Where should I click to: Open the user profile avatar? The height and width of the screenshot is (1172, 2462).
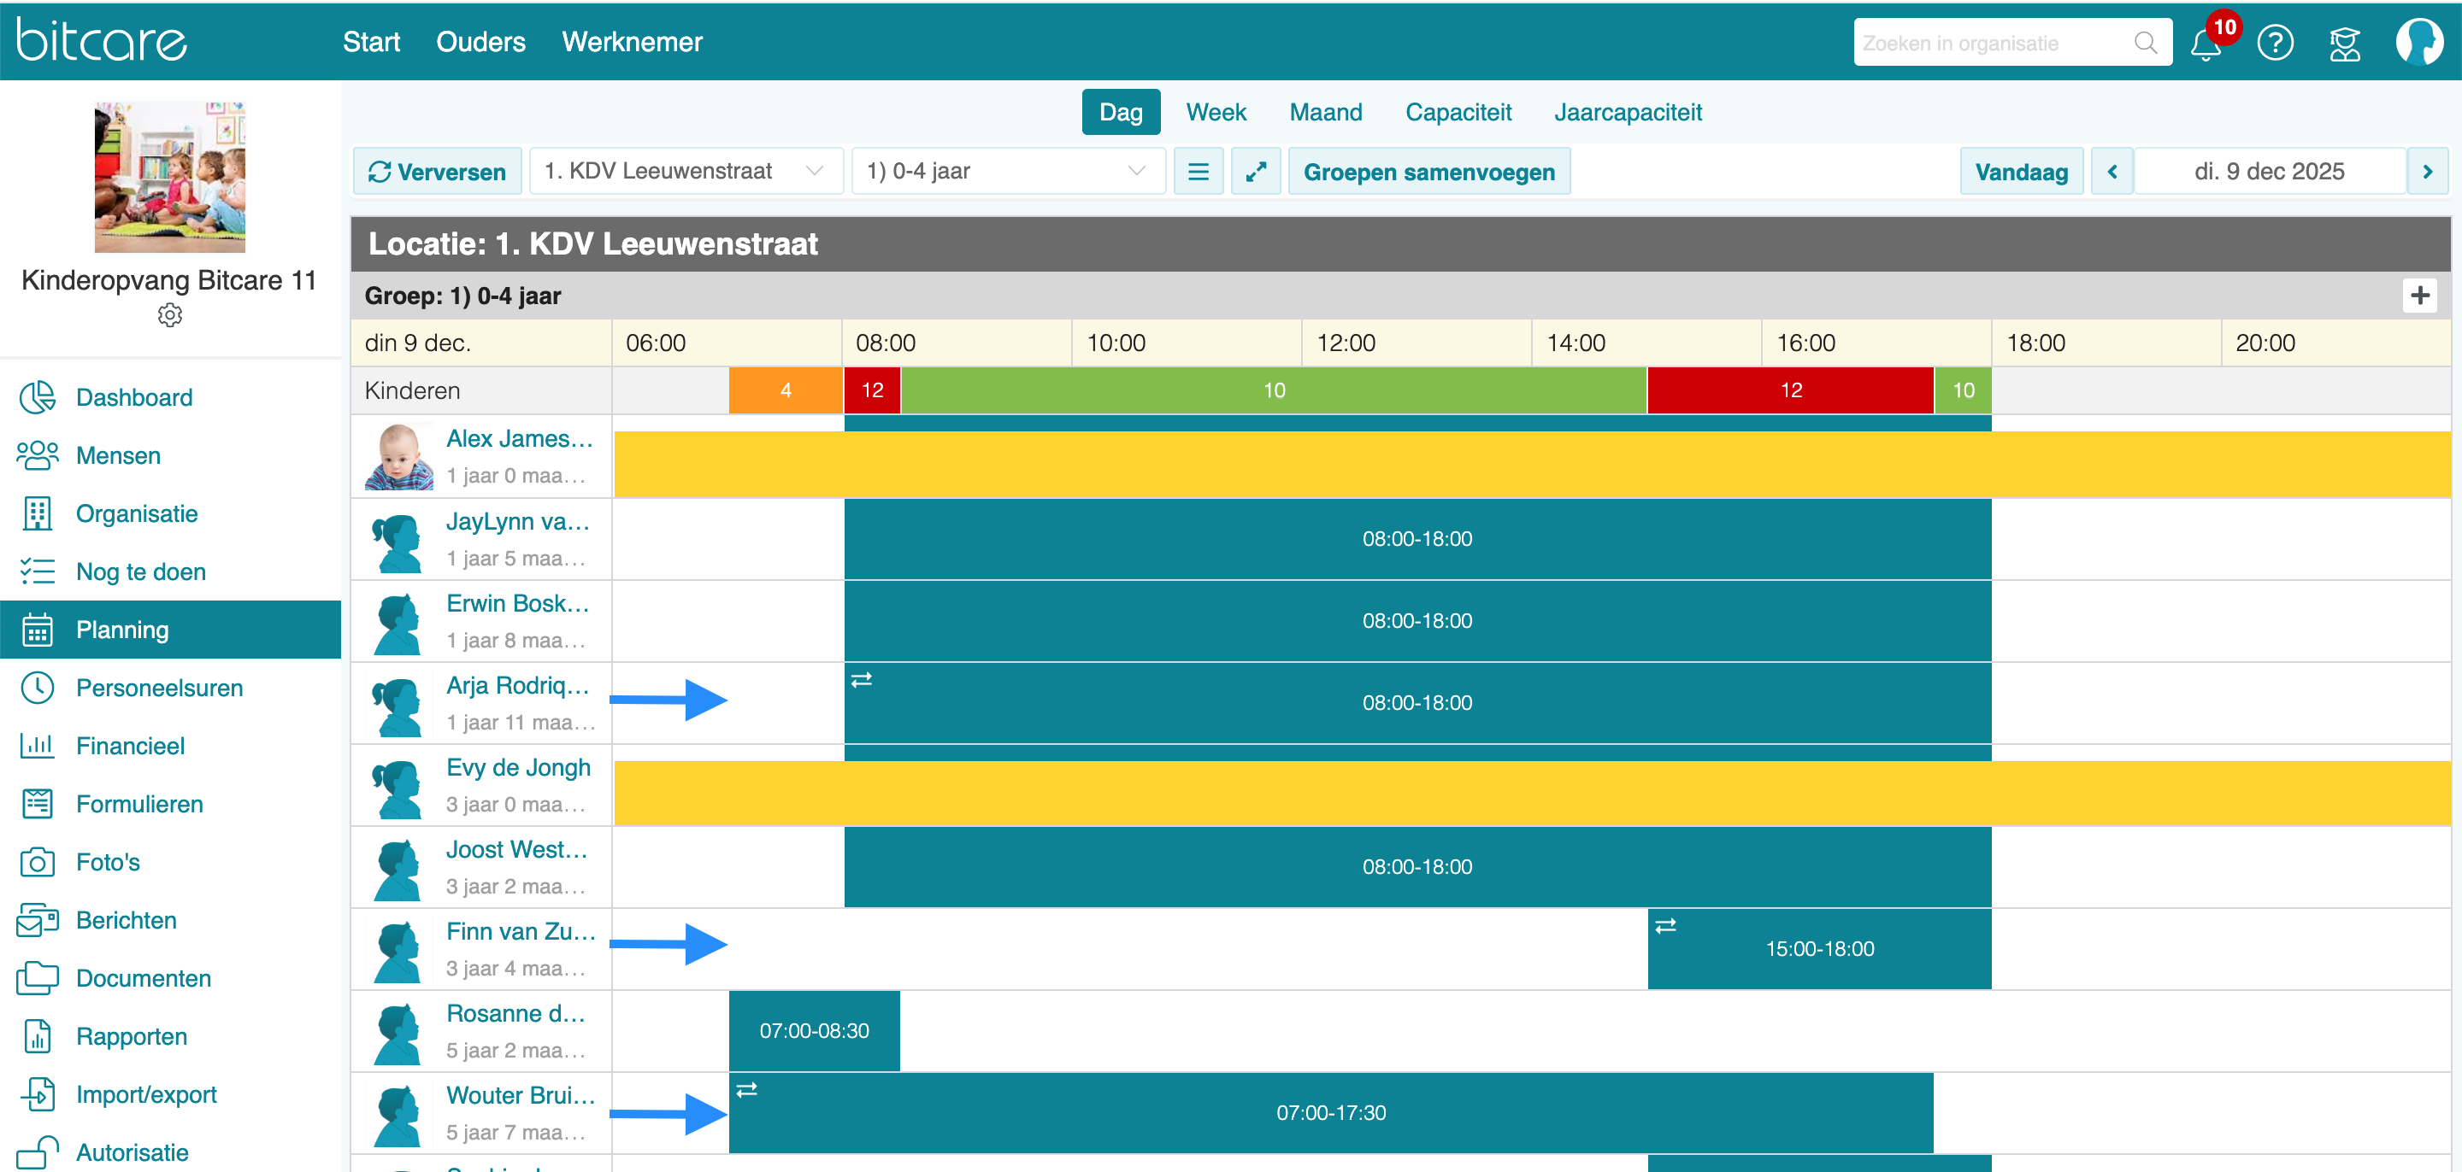(2418, 43)
